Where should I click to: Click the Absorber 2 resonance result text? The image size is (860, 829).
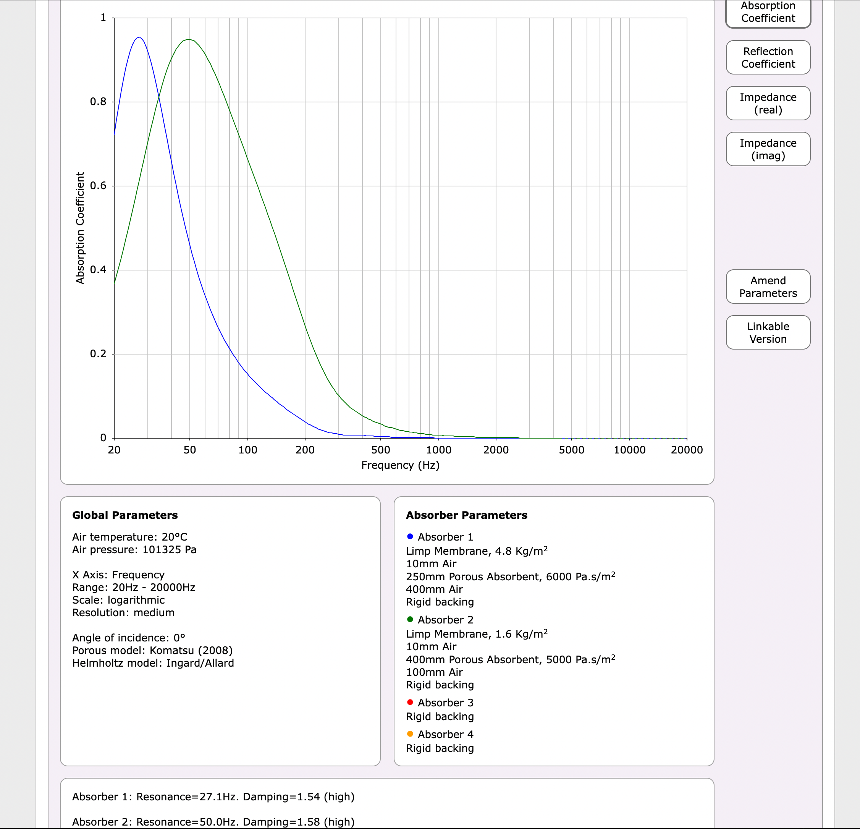pos(213,821)
